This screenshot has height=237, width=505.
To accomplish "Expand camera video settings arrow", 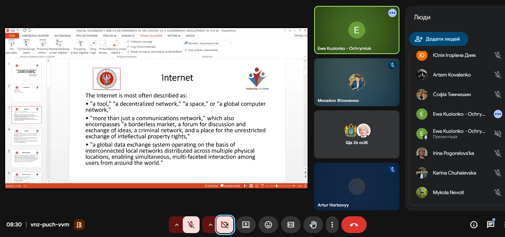I will (210, 225).
